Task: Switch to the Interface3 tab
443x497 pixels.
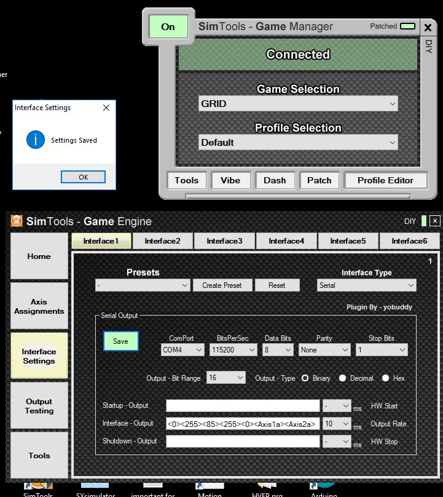Action: 224,241
